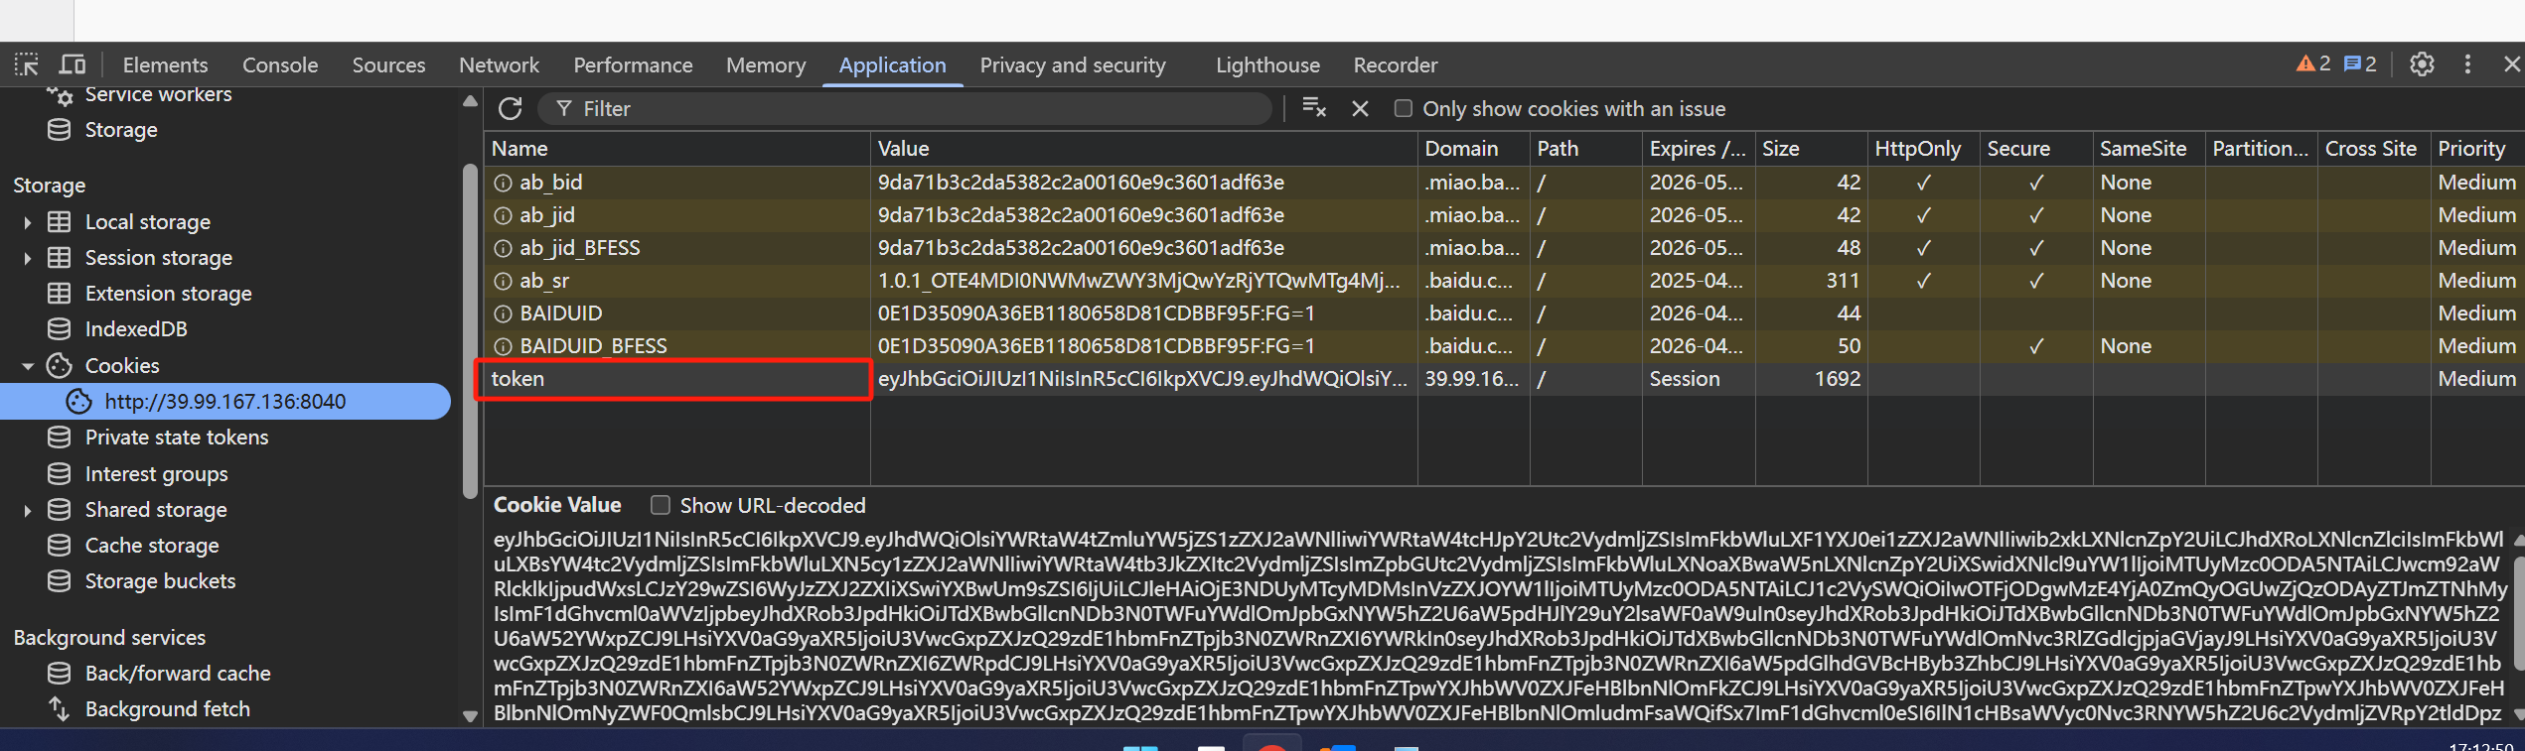Image resolution: width=2525 pixels, height=751 pixels.
Task: Refresh the cookies table
Action: [511, 108]
